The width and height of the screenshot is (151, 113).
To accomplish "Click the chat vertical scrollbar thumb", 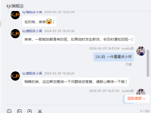I will tap(148, 63).
